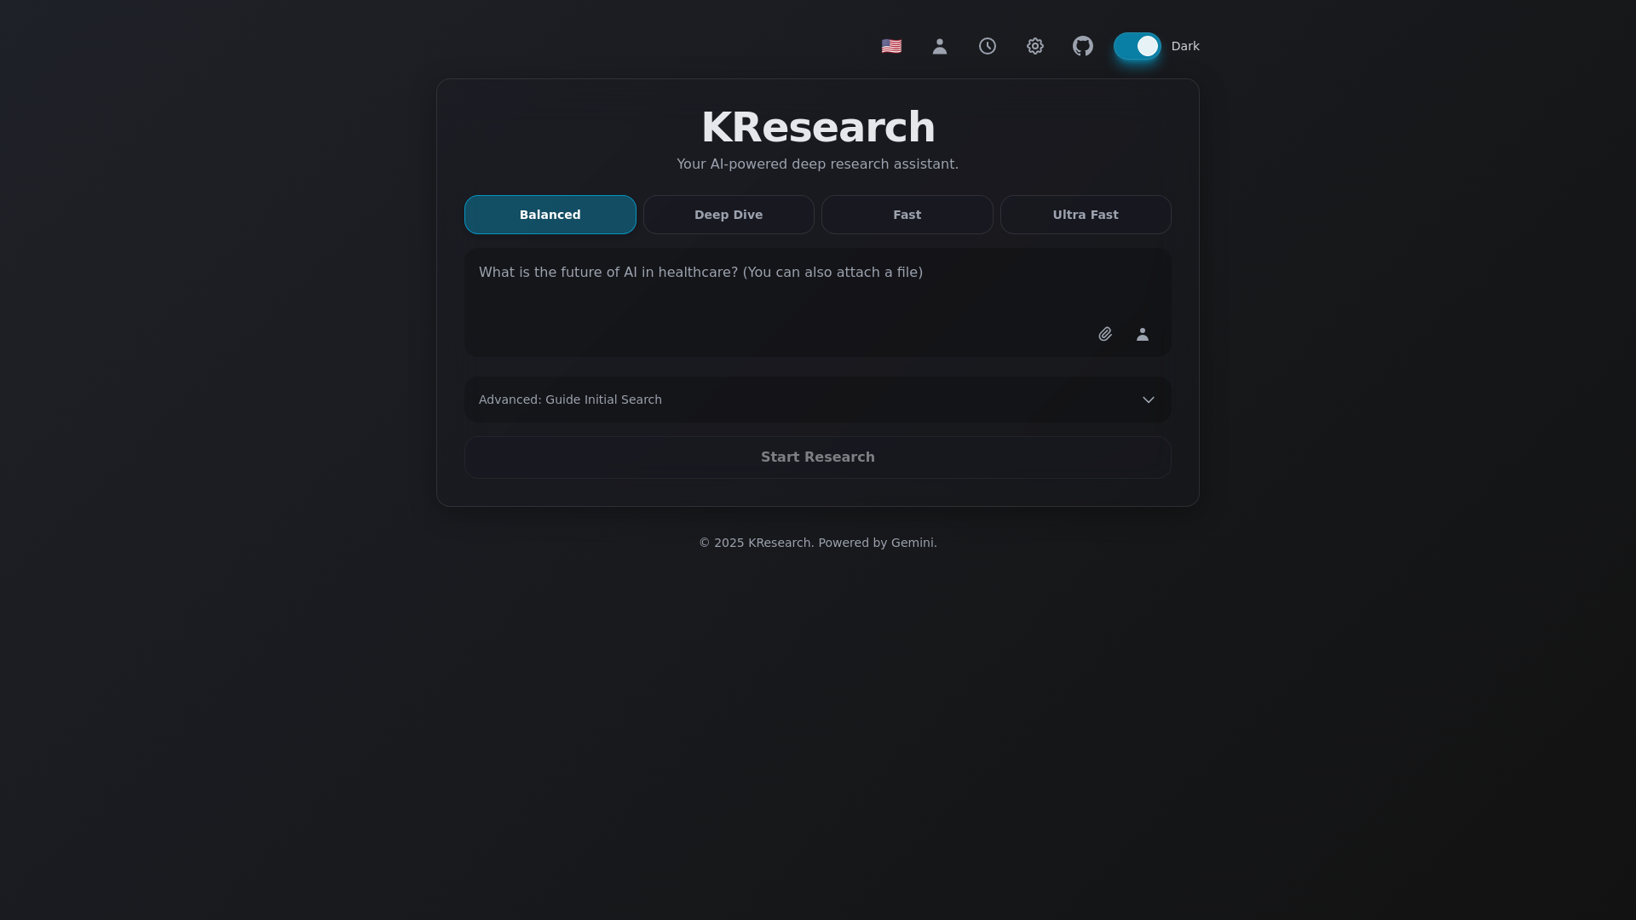Image resolution: width=1636 pixels, height=920 pixels.
Task: Open the user profile icon in header
Action: pyautogui.click(x=940, y=46)
